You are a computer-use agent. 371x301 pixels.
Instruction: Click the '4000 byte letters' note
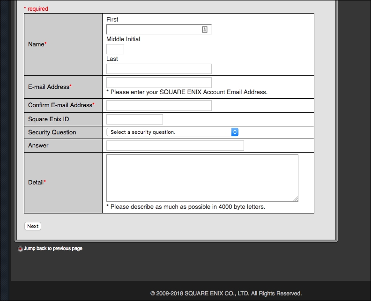(x=186, y=206)
